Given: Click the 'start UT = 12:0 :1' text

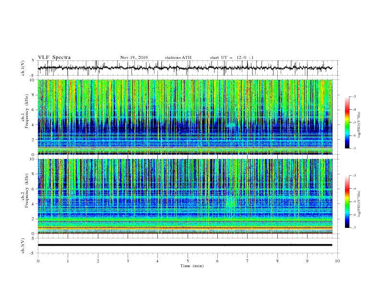Looking at the screenshot, I should coord(232,57).
